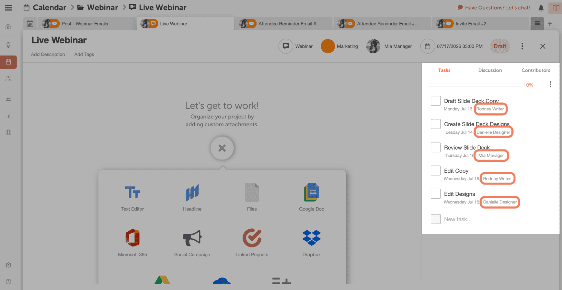
Task: Switch to the Discussion tab
Action: click(490, 70)
